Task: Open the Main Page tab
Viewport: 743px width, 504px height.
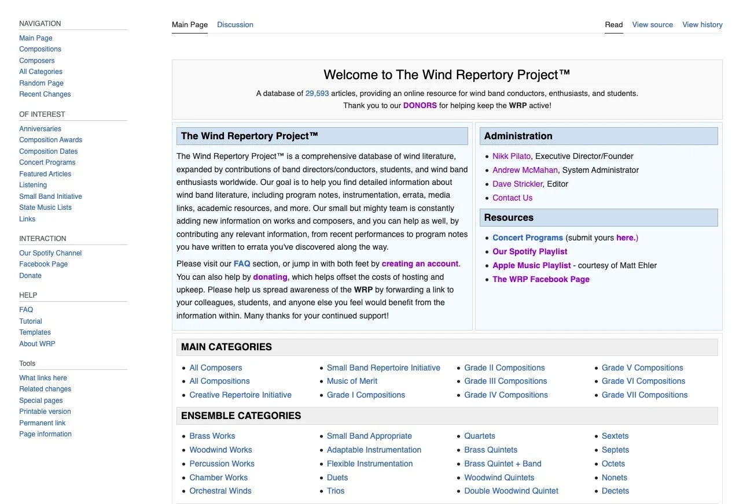Action: (190, 25)
